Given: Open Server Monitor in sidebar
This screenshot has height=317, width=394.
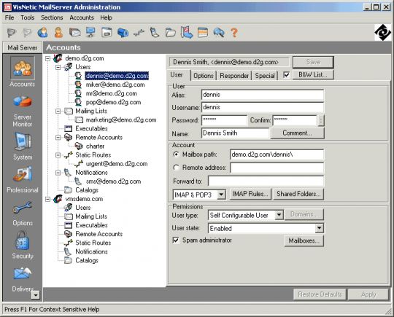Looking at the screenshot, I should 23,111.
